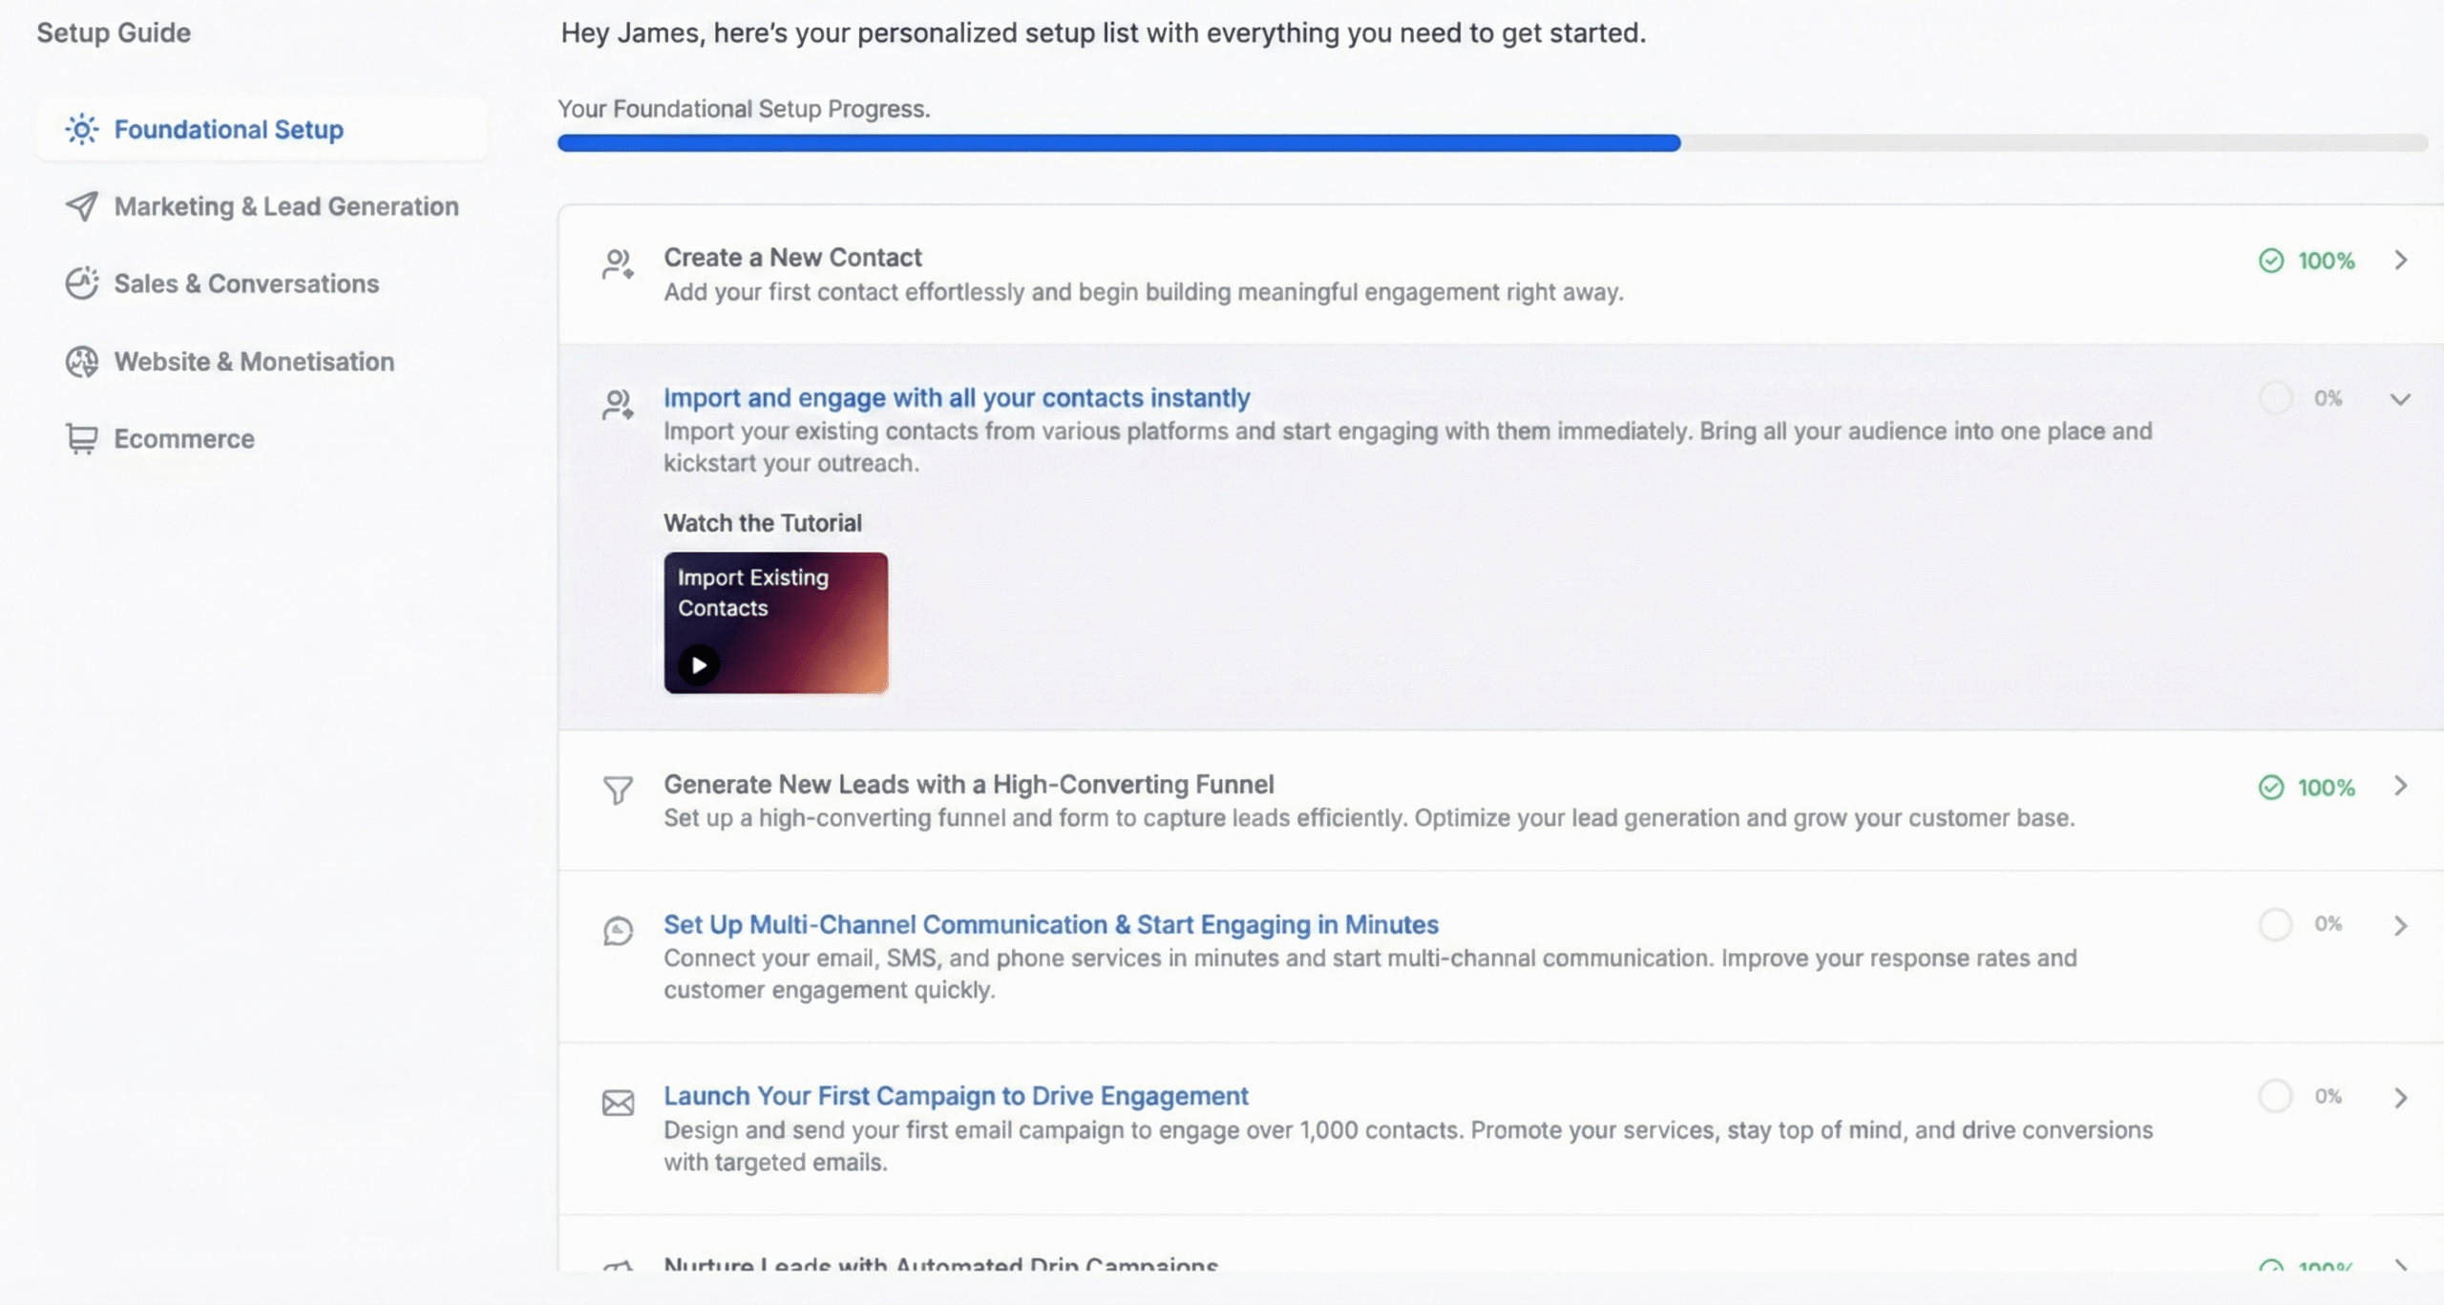Click 100% label on Create a New Contact
Viewport: 2444px width, 1305px height.
[x=2326, y=261]
